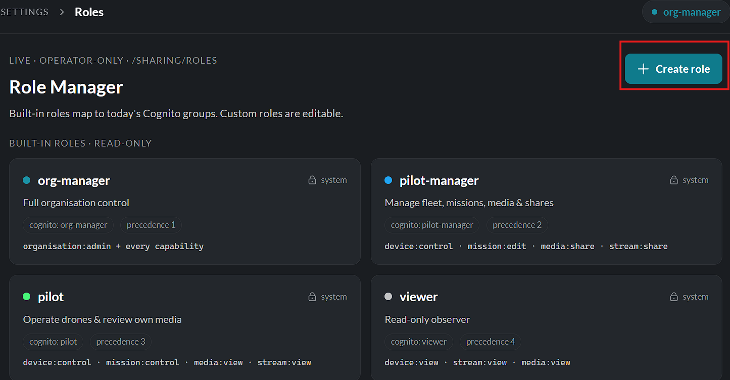This screenshot has width=730, height=380.
Task: Click the 'cognito: pilot' chip
Action: pos(53,342)
